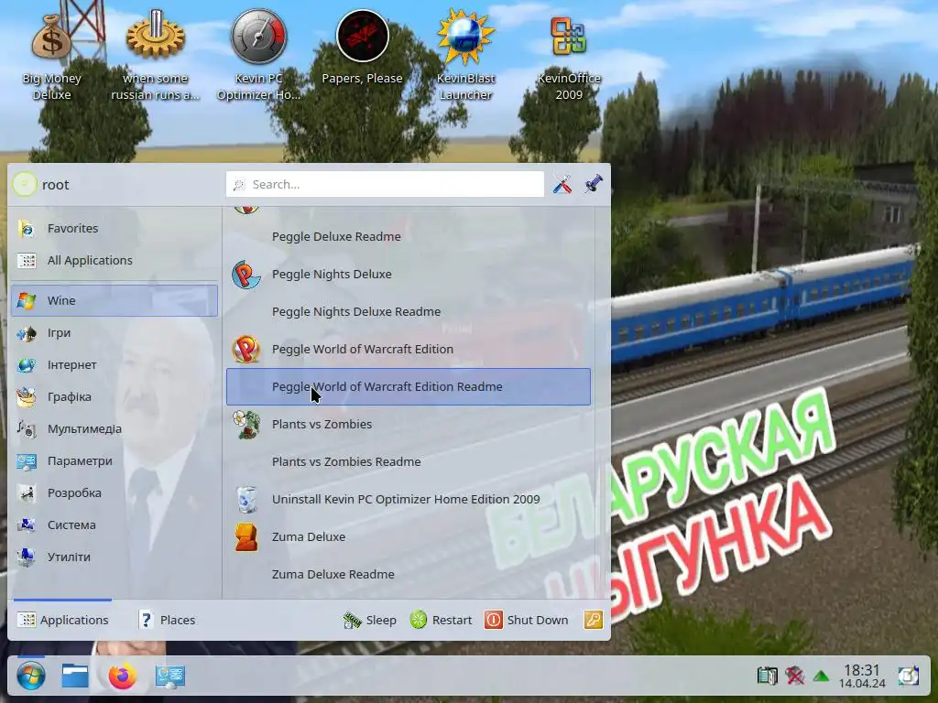Click the taskbar clock showing 18:31

point(862,676)
